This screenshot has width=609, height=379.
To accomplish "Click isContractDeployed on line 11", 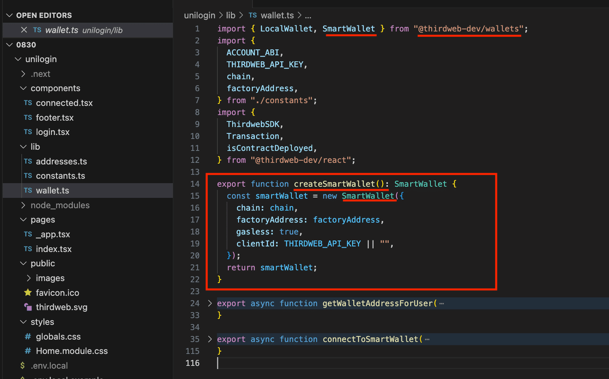I will tap(269, 148).
